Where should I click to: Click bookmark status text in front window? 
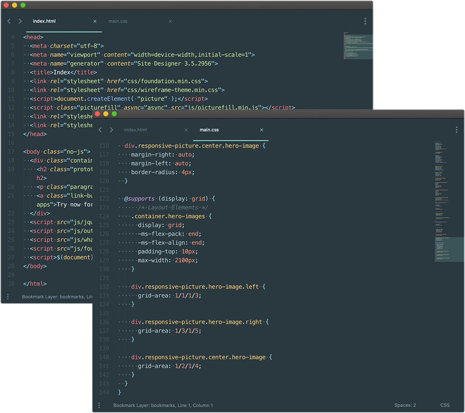coord(163,405)
